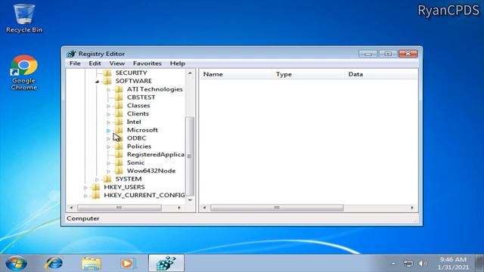Launch Google Chrome from the desktop shortcut
The width and height of the screenshot is (484, 272).
tap(23, 73)
